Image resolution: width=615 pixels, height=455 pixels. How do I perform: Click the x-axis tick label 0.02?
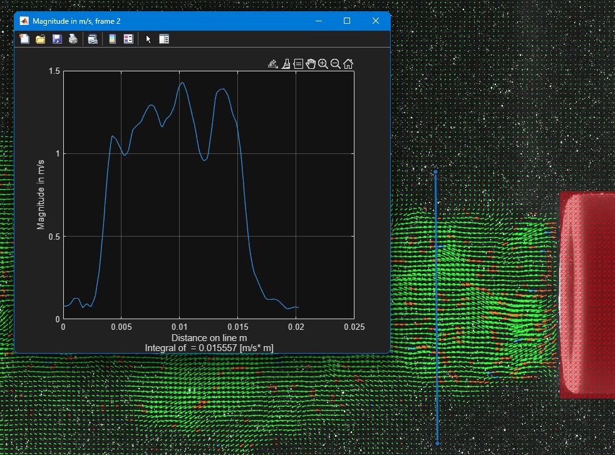tap(296, 327)
